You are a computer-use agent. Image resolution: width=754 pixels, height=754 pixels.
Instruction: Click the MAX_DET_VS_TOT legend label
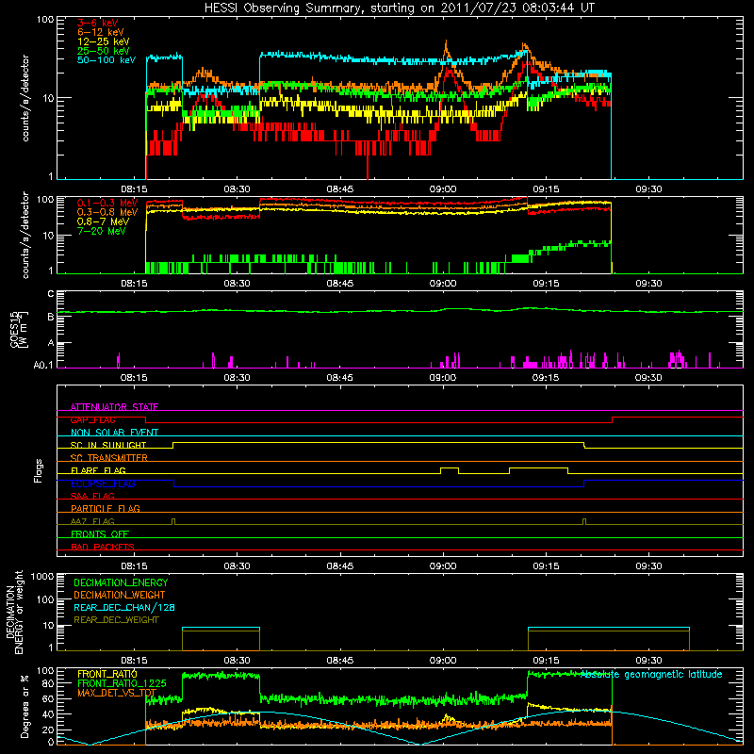(117, 693)
